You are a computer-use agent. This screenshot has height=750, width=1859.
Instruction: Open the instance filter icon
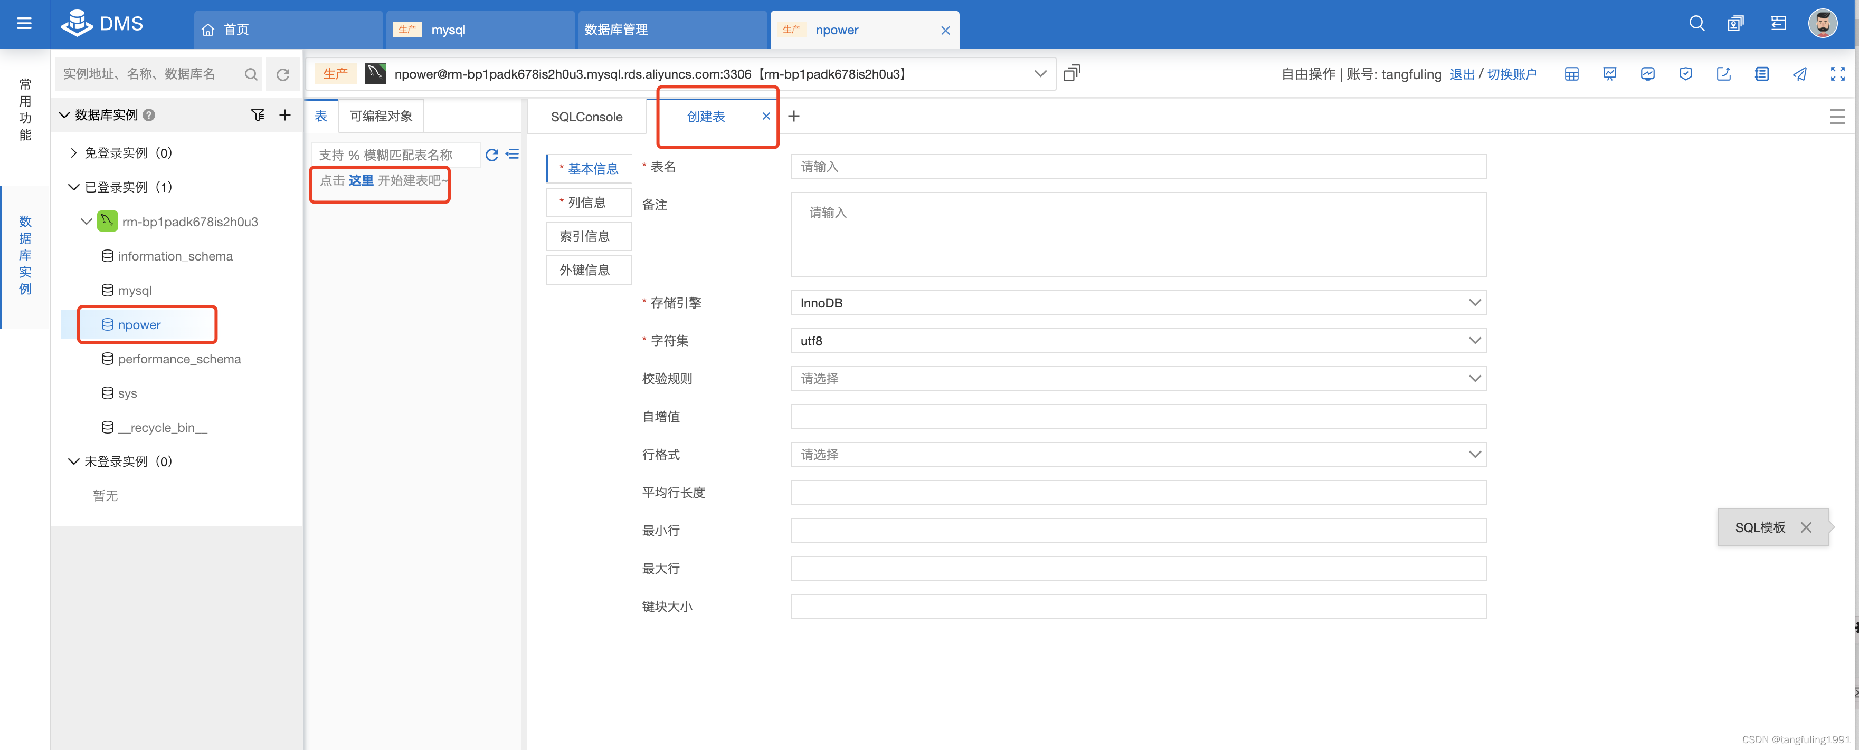(258, 114)
